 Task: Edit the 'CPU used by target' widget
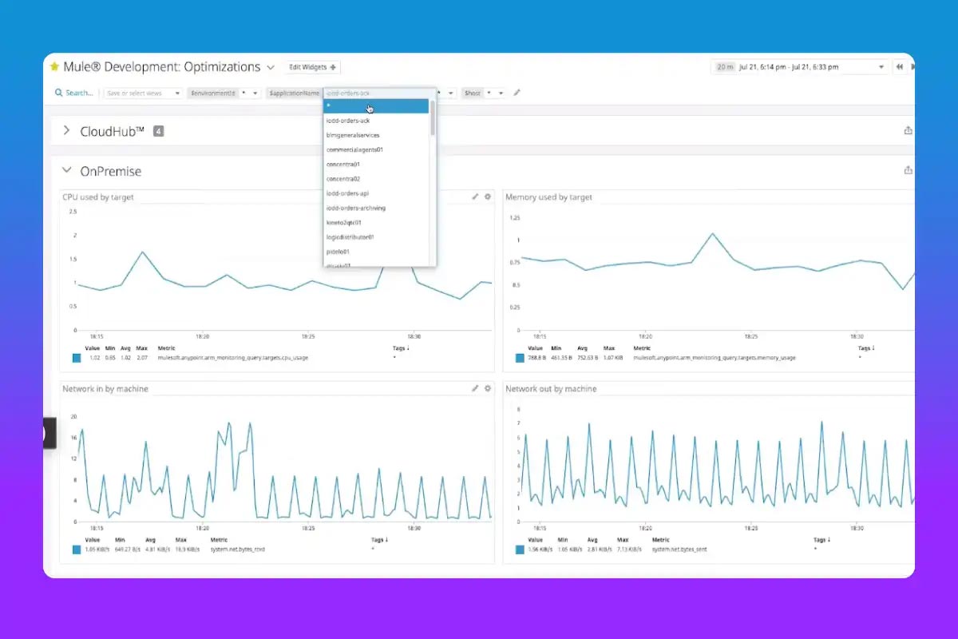coord(475,196)
